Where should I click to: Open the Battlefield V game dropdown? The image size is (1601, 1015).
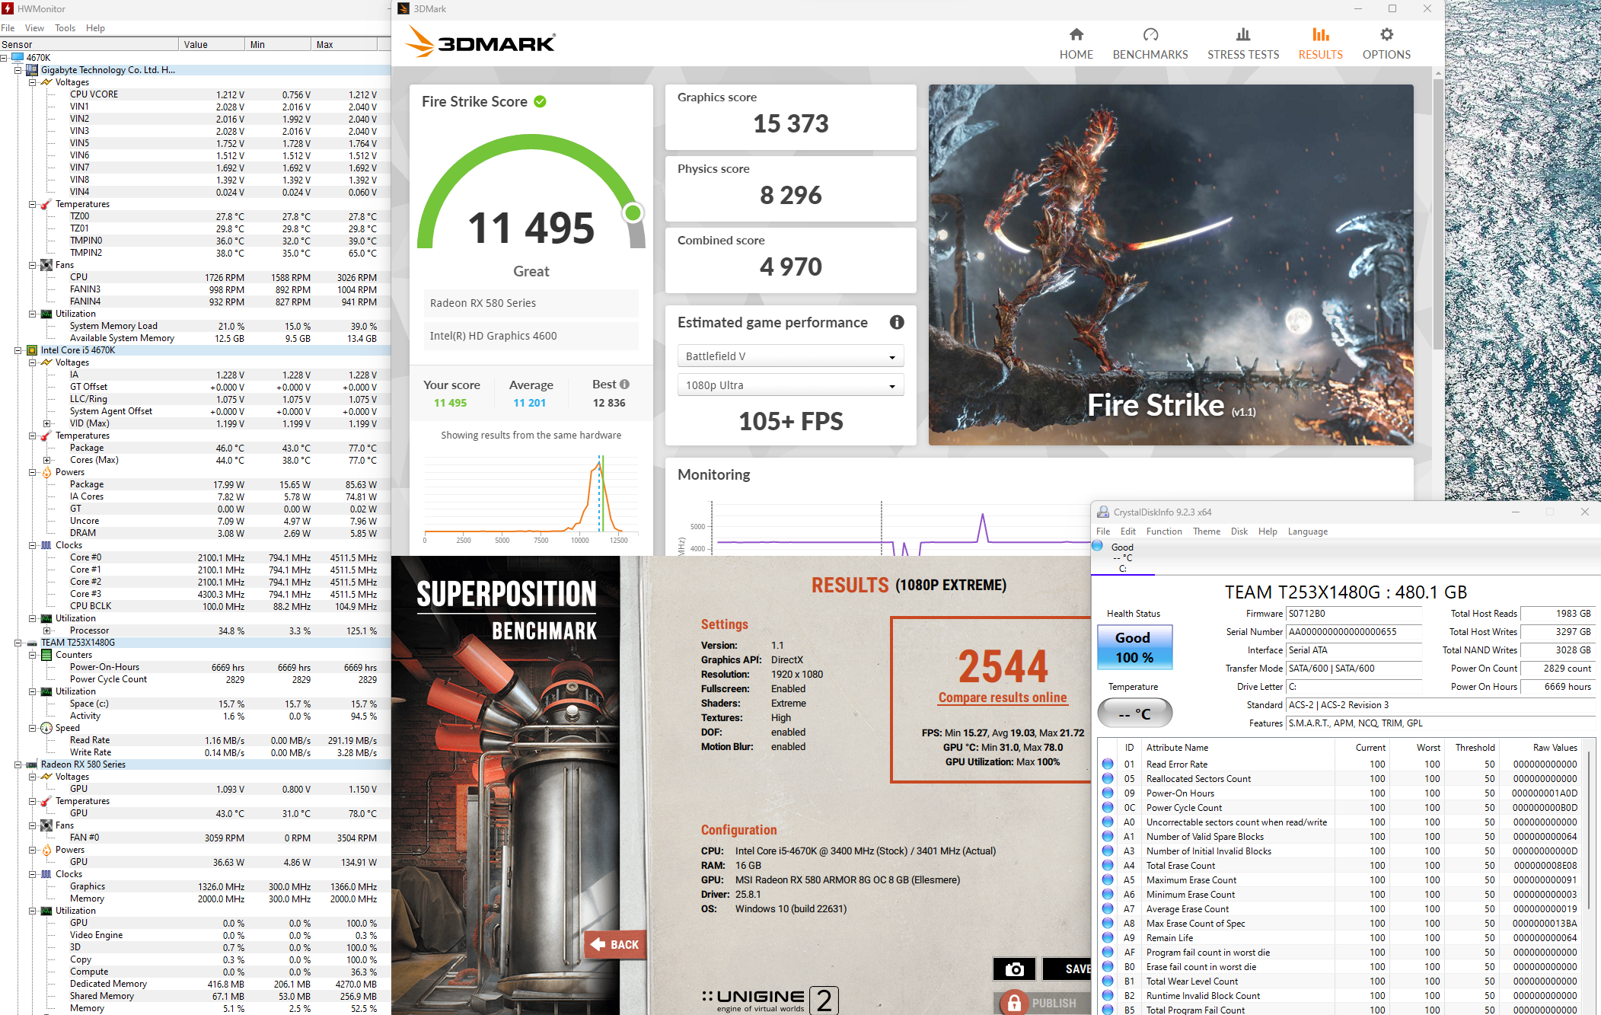click(789, 356)
